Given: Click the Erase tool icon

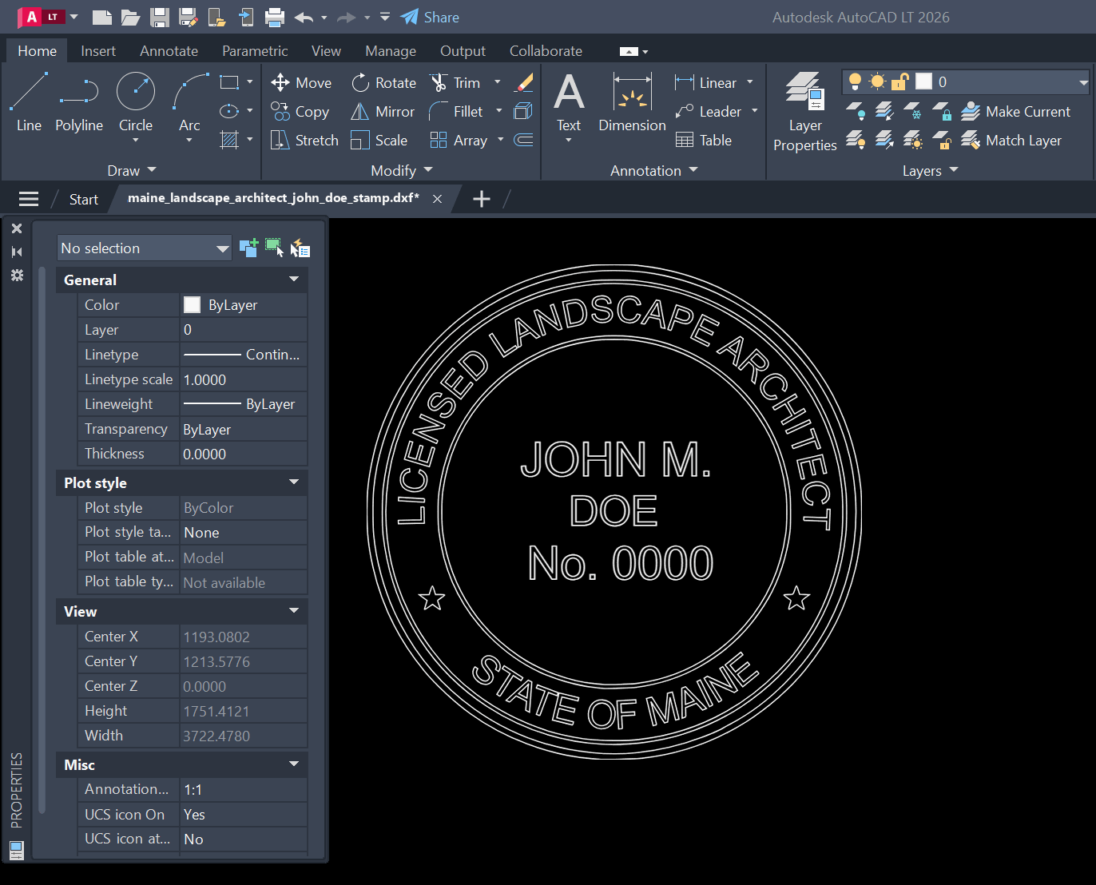Looking at the screenshot, I should coord(524,82).
